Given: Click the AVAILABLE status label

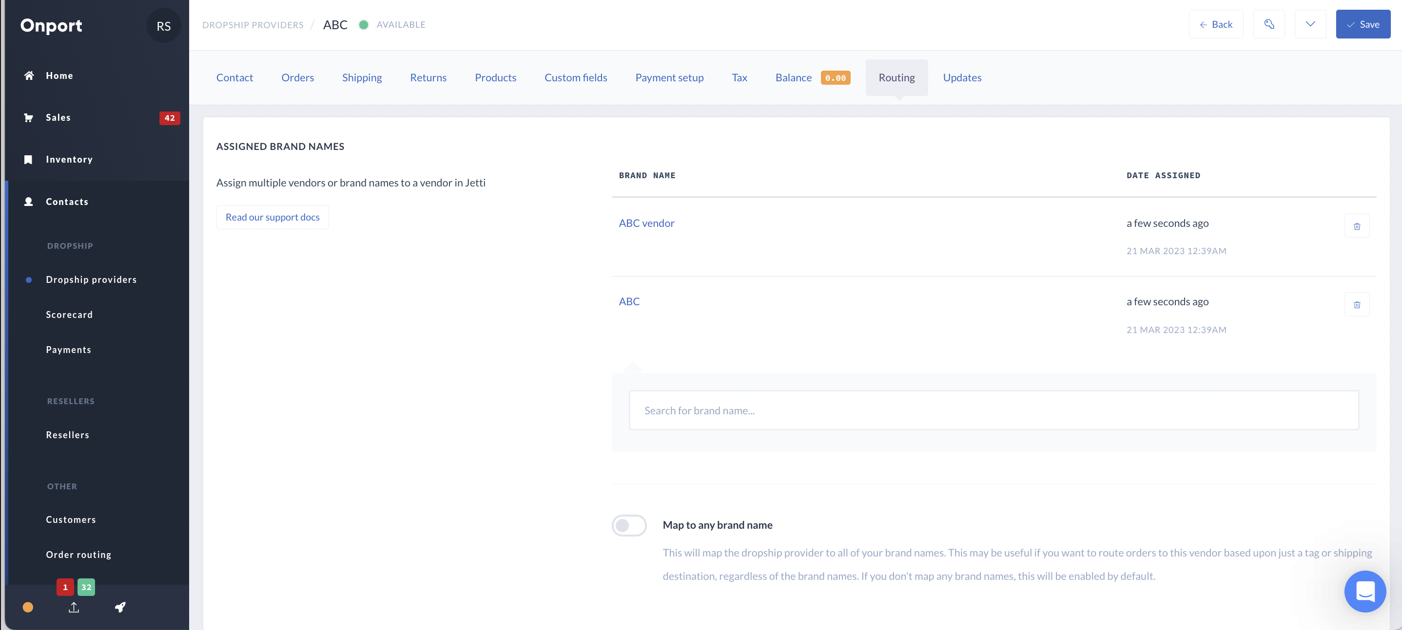Looking at the screenshot, I should click(x=401, y=25).
